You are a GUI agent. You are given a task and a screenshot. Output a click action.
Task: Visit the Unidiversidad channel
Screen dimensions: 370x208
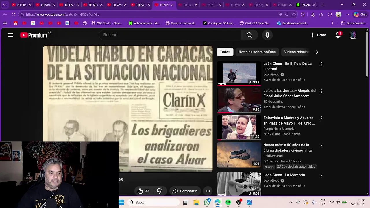(x=273, y=156)
